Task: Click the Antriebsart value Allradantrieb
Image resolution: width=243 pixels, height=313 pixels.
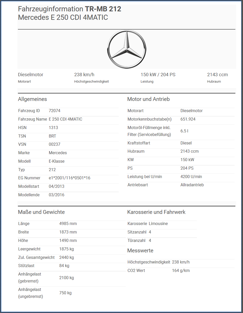Action: pyautogui.click(x=192, y=185)
